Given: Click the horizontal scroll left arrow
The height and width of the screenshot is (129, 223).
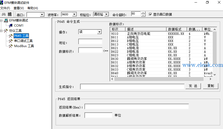Looking at the screenshot, I should click(112, 79).
